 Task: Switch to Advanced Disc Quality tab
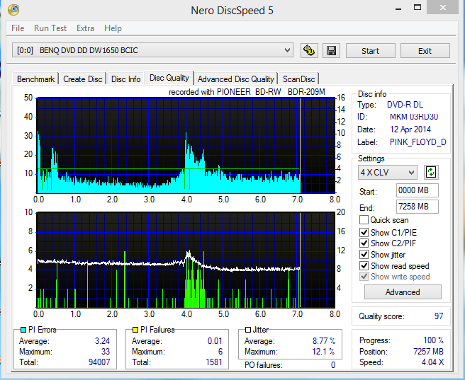(236, 79)
